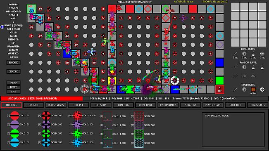View the PLAYER STATS tab
The height and width of the screenshot is (151, 269).
pos(213,105)
